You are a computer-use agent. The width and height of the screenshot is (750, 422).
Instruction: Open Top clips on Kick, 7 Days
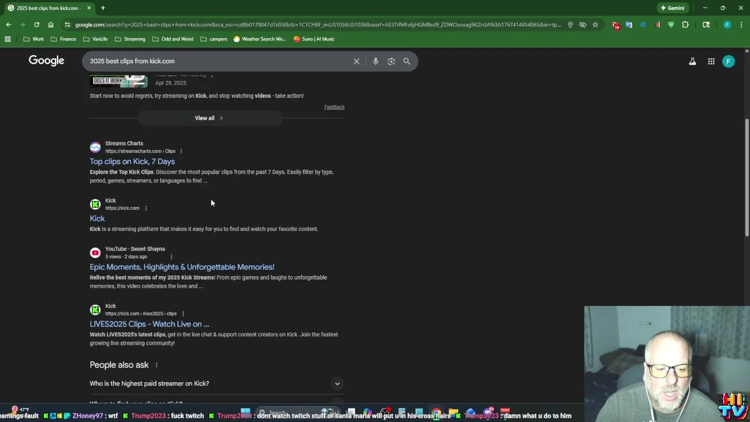coord(132,161)
